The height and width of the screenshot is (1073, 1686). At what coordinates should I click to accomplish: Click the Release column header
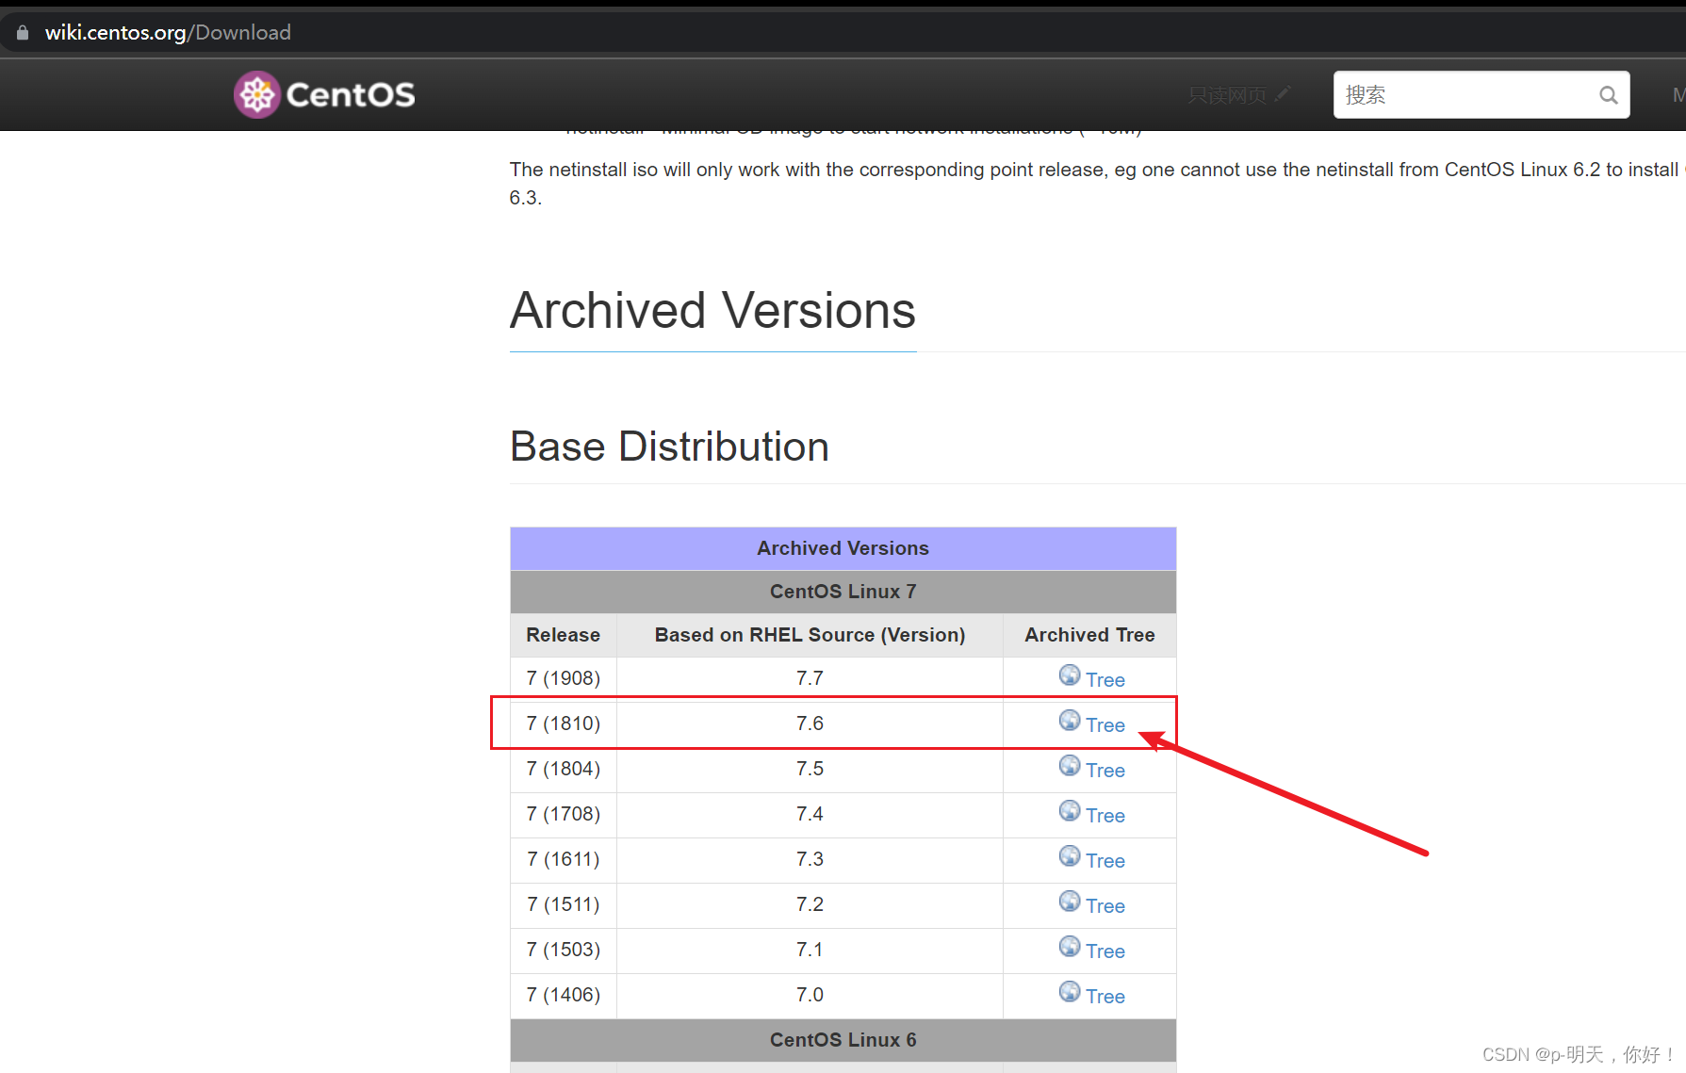(564, 635)
